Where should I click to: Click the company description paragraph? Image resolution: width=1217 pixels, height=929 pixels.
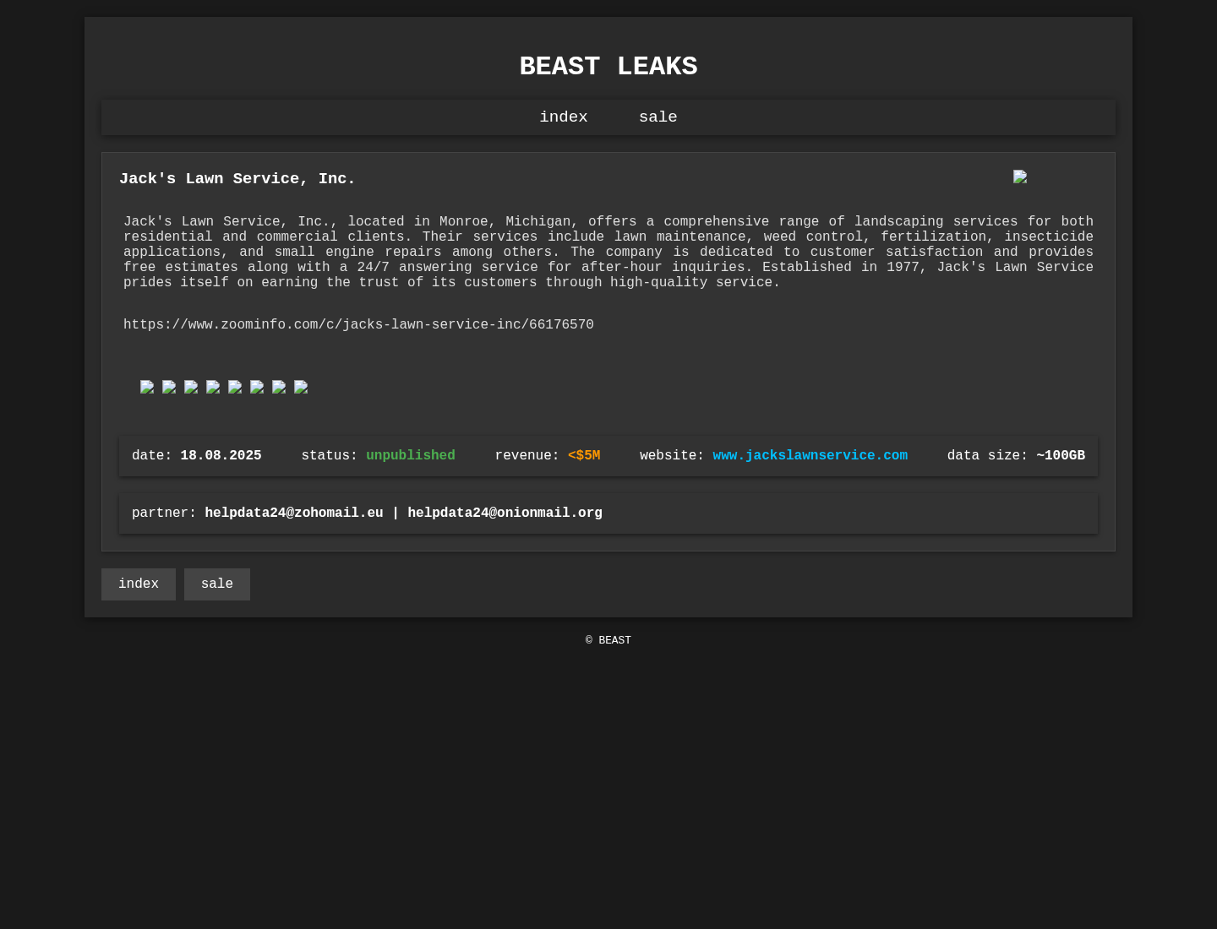[608, 253]
